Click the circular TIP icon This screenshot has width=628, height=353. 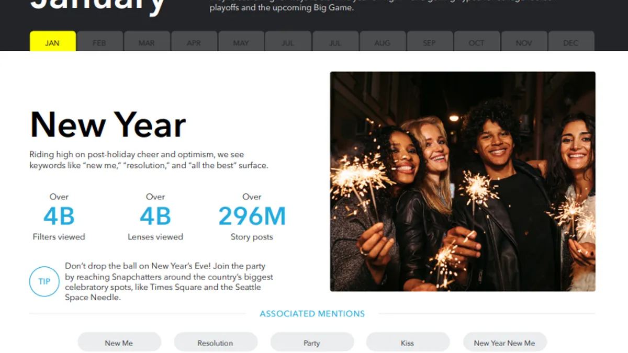click(x=44, y=281)
